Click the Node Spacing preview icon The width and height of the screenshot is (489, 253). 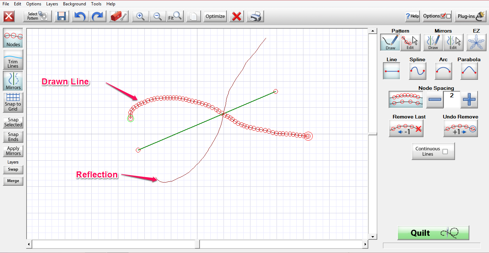(406, 99)
